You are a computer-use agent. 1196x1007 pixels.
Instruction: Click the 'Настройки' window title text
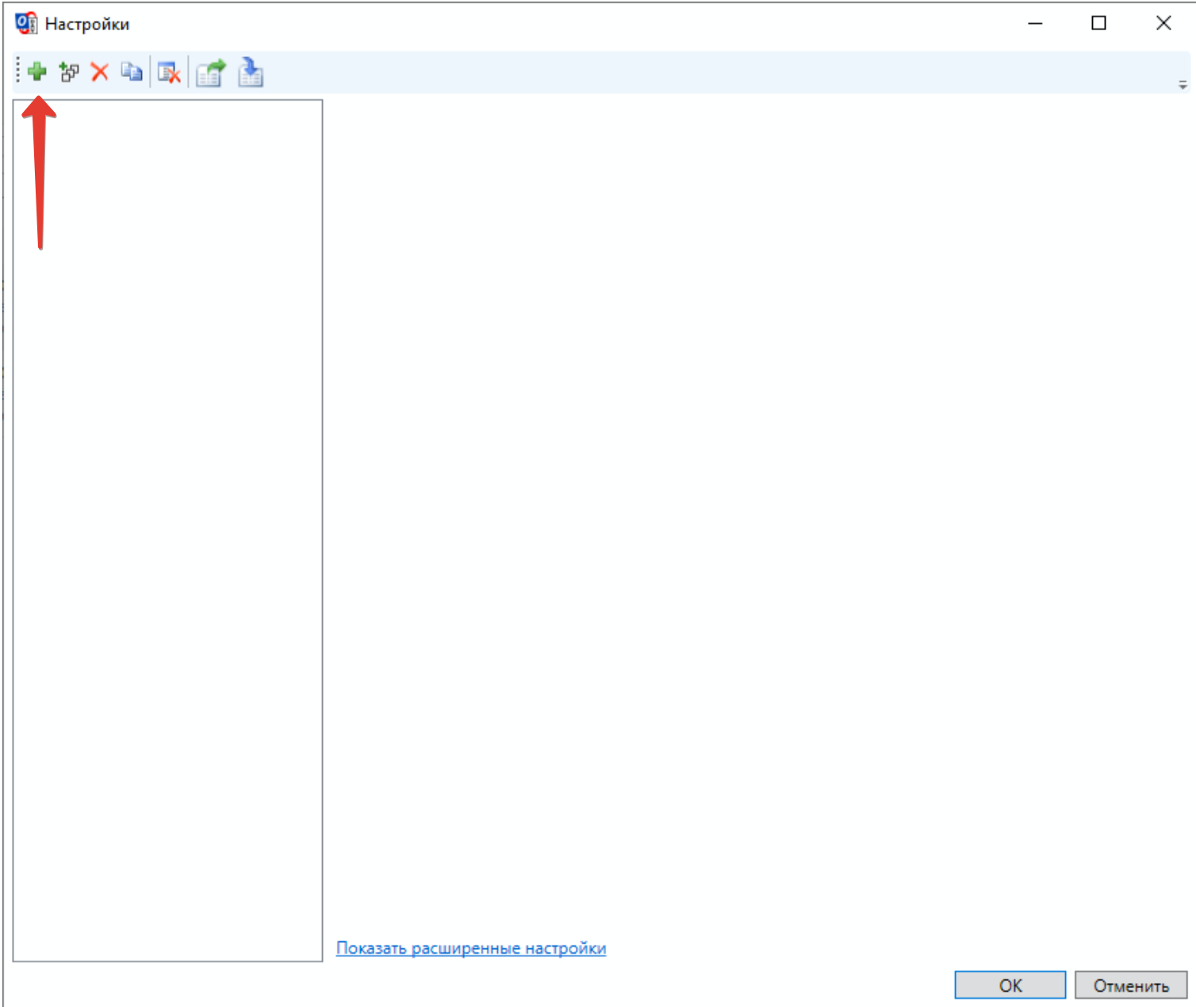click(87, 25)
